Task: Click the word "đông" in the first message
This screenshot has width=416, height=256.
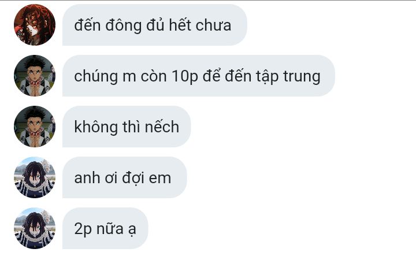Action: [x=124, y=26]
